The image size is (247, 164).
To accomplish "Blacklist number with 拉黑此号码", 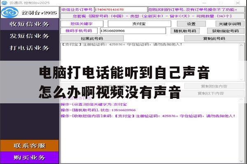I will [x=92, y=39].
